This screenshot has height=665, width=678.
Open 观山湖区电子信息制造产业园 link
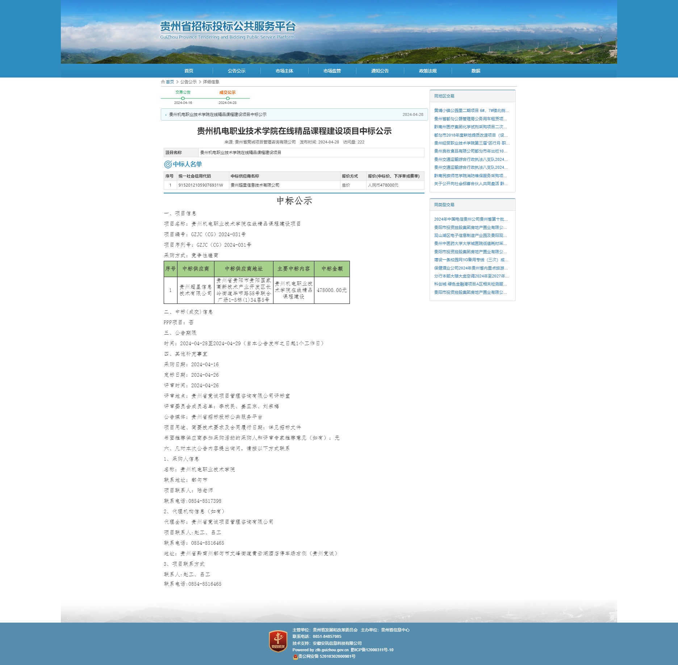(470, 235)
